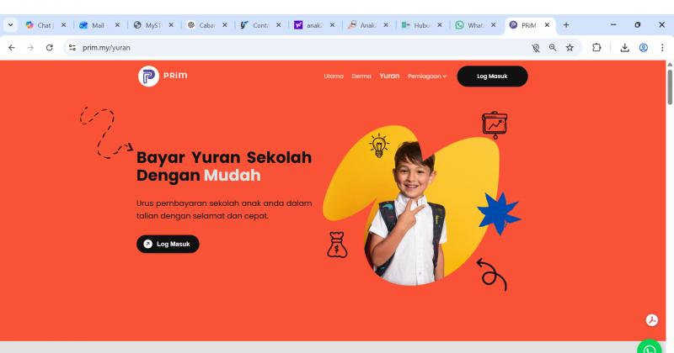674x353 pixels.
Task: Open the tab search chevron
Action: click(10, 25)
